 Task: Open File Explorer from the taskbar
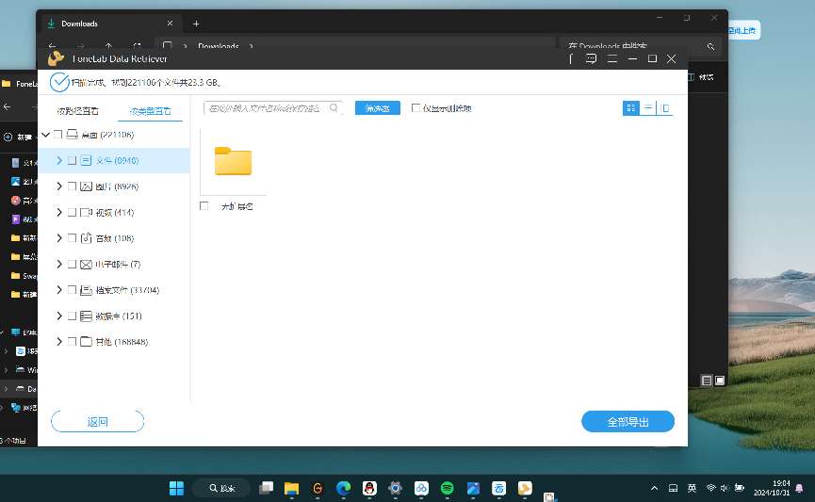click(x=291, y=489)
